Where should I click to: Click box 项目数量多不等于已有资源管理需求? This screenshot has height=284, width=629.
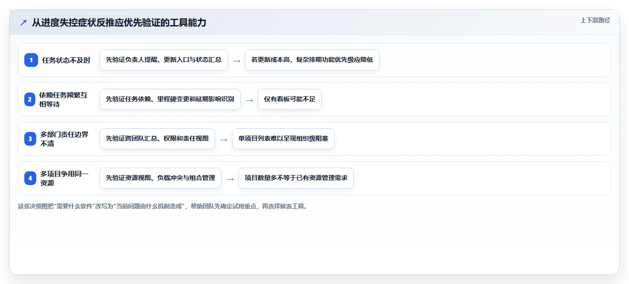[296, 178]
